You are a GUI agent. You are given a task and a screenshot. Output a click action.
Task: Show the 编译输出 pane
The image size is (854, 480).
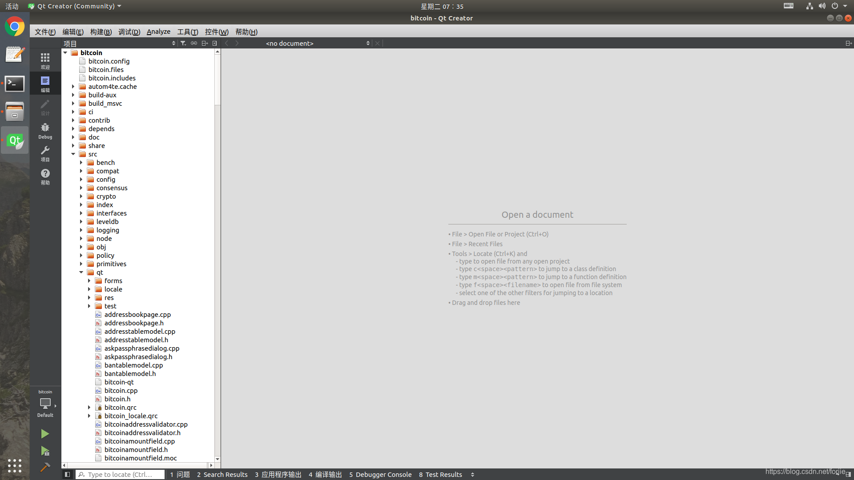(325, 474)
